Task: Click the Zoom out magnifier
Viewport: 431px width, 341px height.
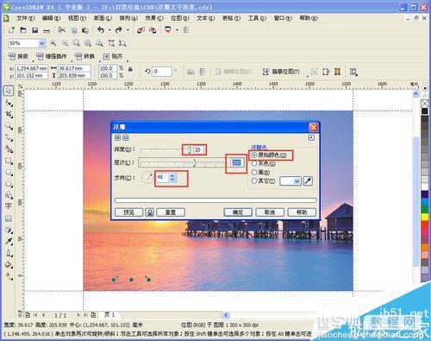Action: click(x=66, y=43)
